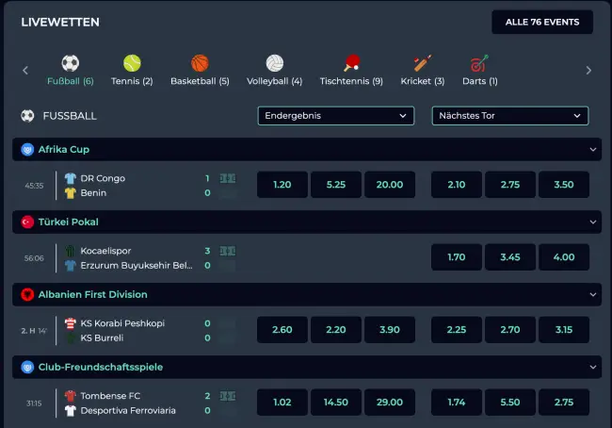
Task: Select 2.60 odds for KS Korabi Peshkopi
Action: (282, 330)
